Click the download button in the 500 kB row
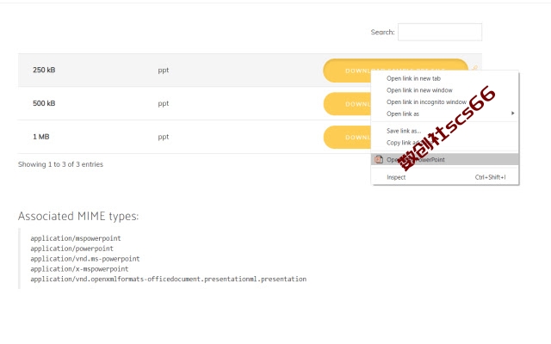 347,104
